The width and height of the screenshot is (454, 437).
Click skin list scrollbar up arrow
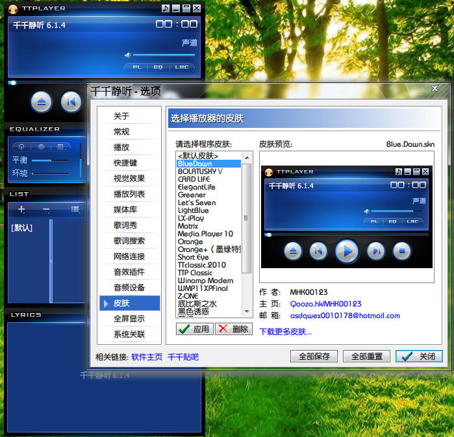247,158
